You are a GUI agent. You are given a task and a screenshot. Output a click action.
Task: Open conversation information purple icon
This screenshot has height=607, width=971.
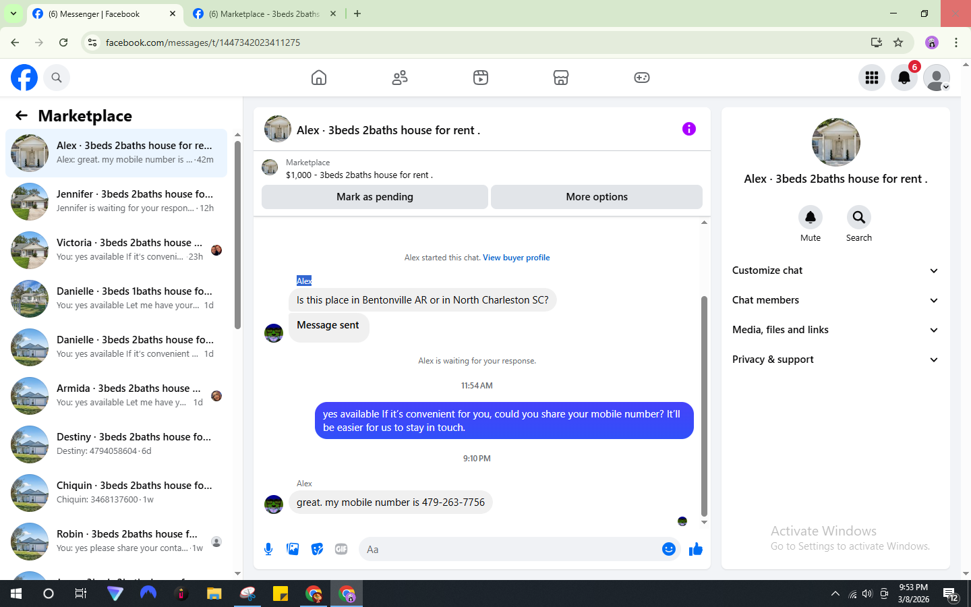pyautogui.click(x=688, y=129)
